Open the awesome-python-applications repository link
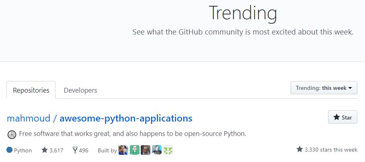This screenshot has width=365, height=162. tap(126, 118)
